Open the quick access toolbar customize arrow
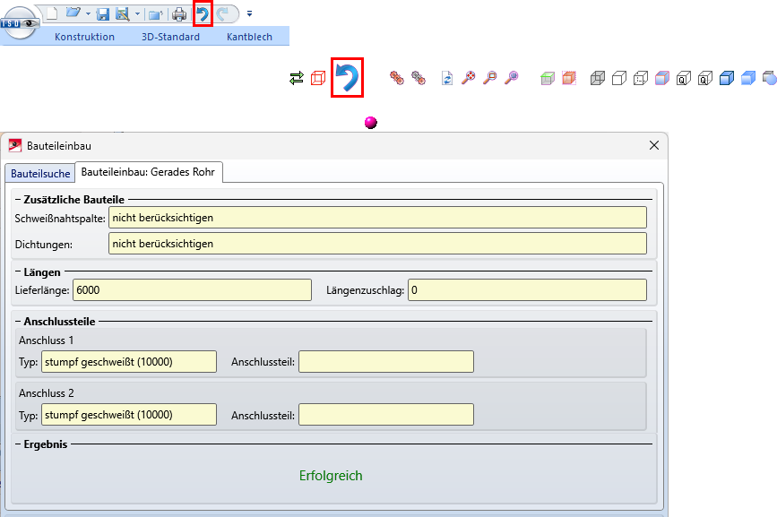This screenshot has width=777, height=517. [249, 13]
